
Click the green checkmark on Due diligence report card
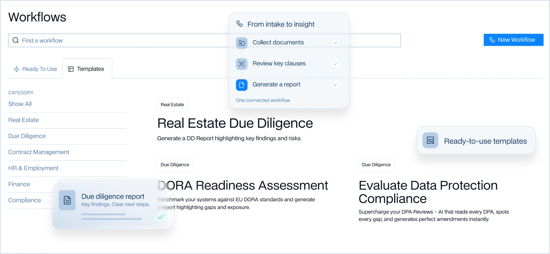pyautogui.click(x=161, y=217)
